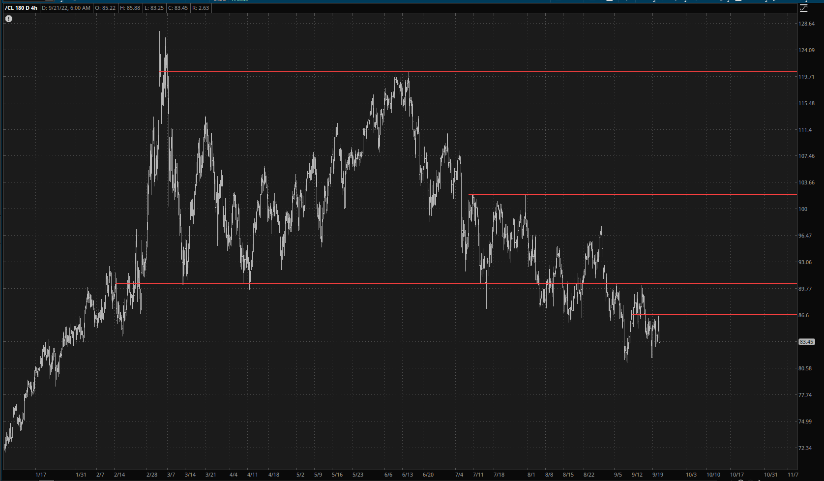Image resolution: width=824 pixels, height=481 pixels.
Task: Click the open price O: 85.22 field
Action: click(106, 8)
